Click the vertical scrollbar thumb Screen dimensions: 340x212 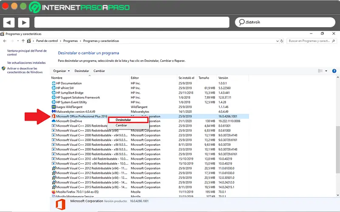338,150
